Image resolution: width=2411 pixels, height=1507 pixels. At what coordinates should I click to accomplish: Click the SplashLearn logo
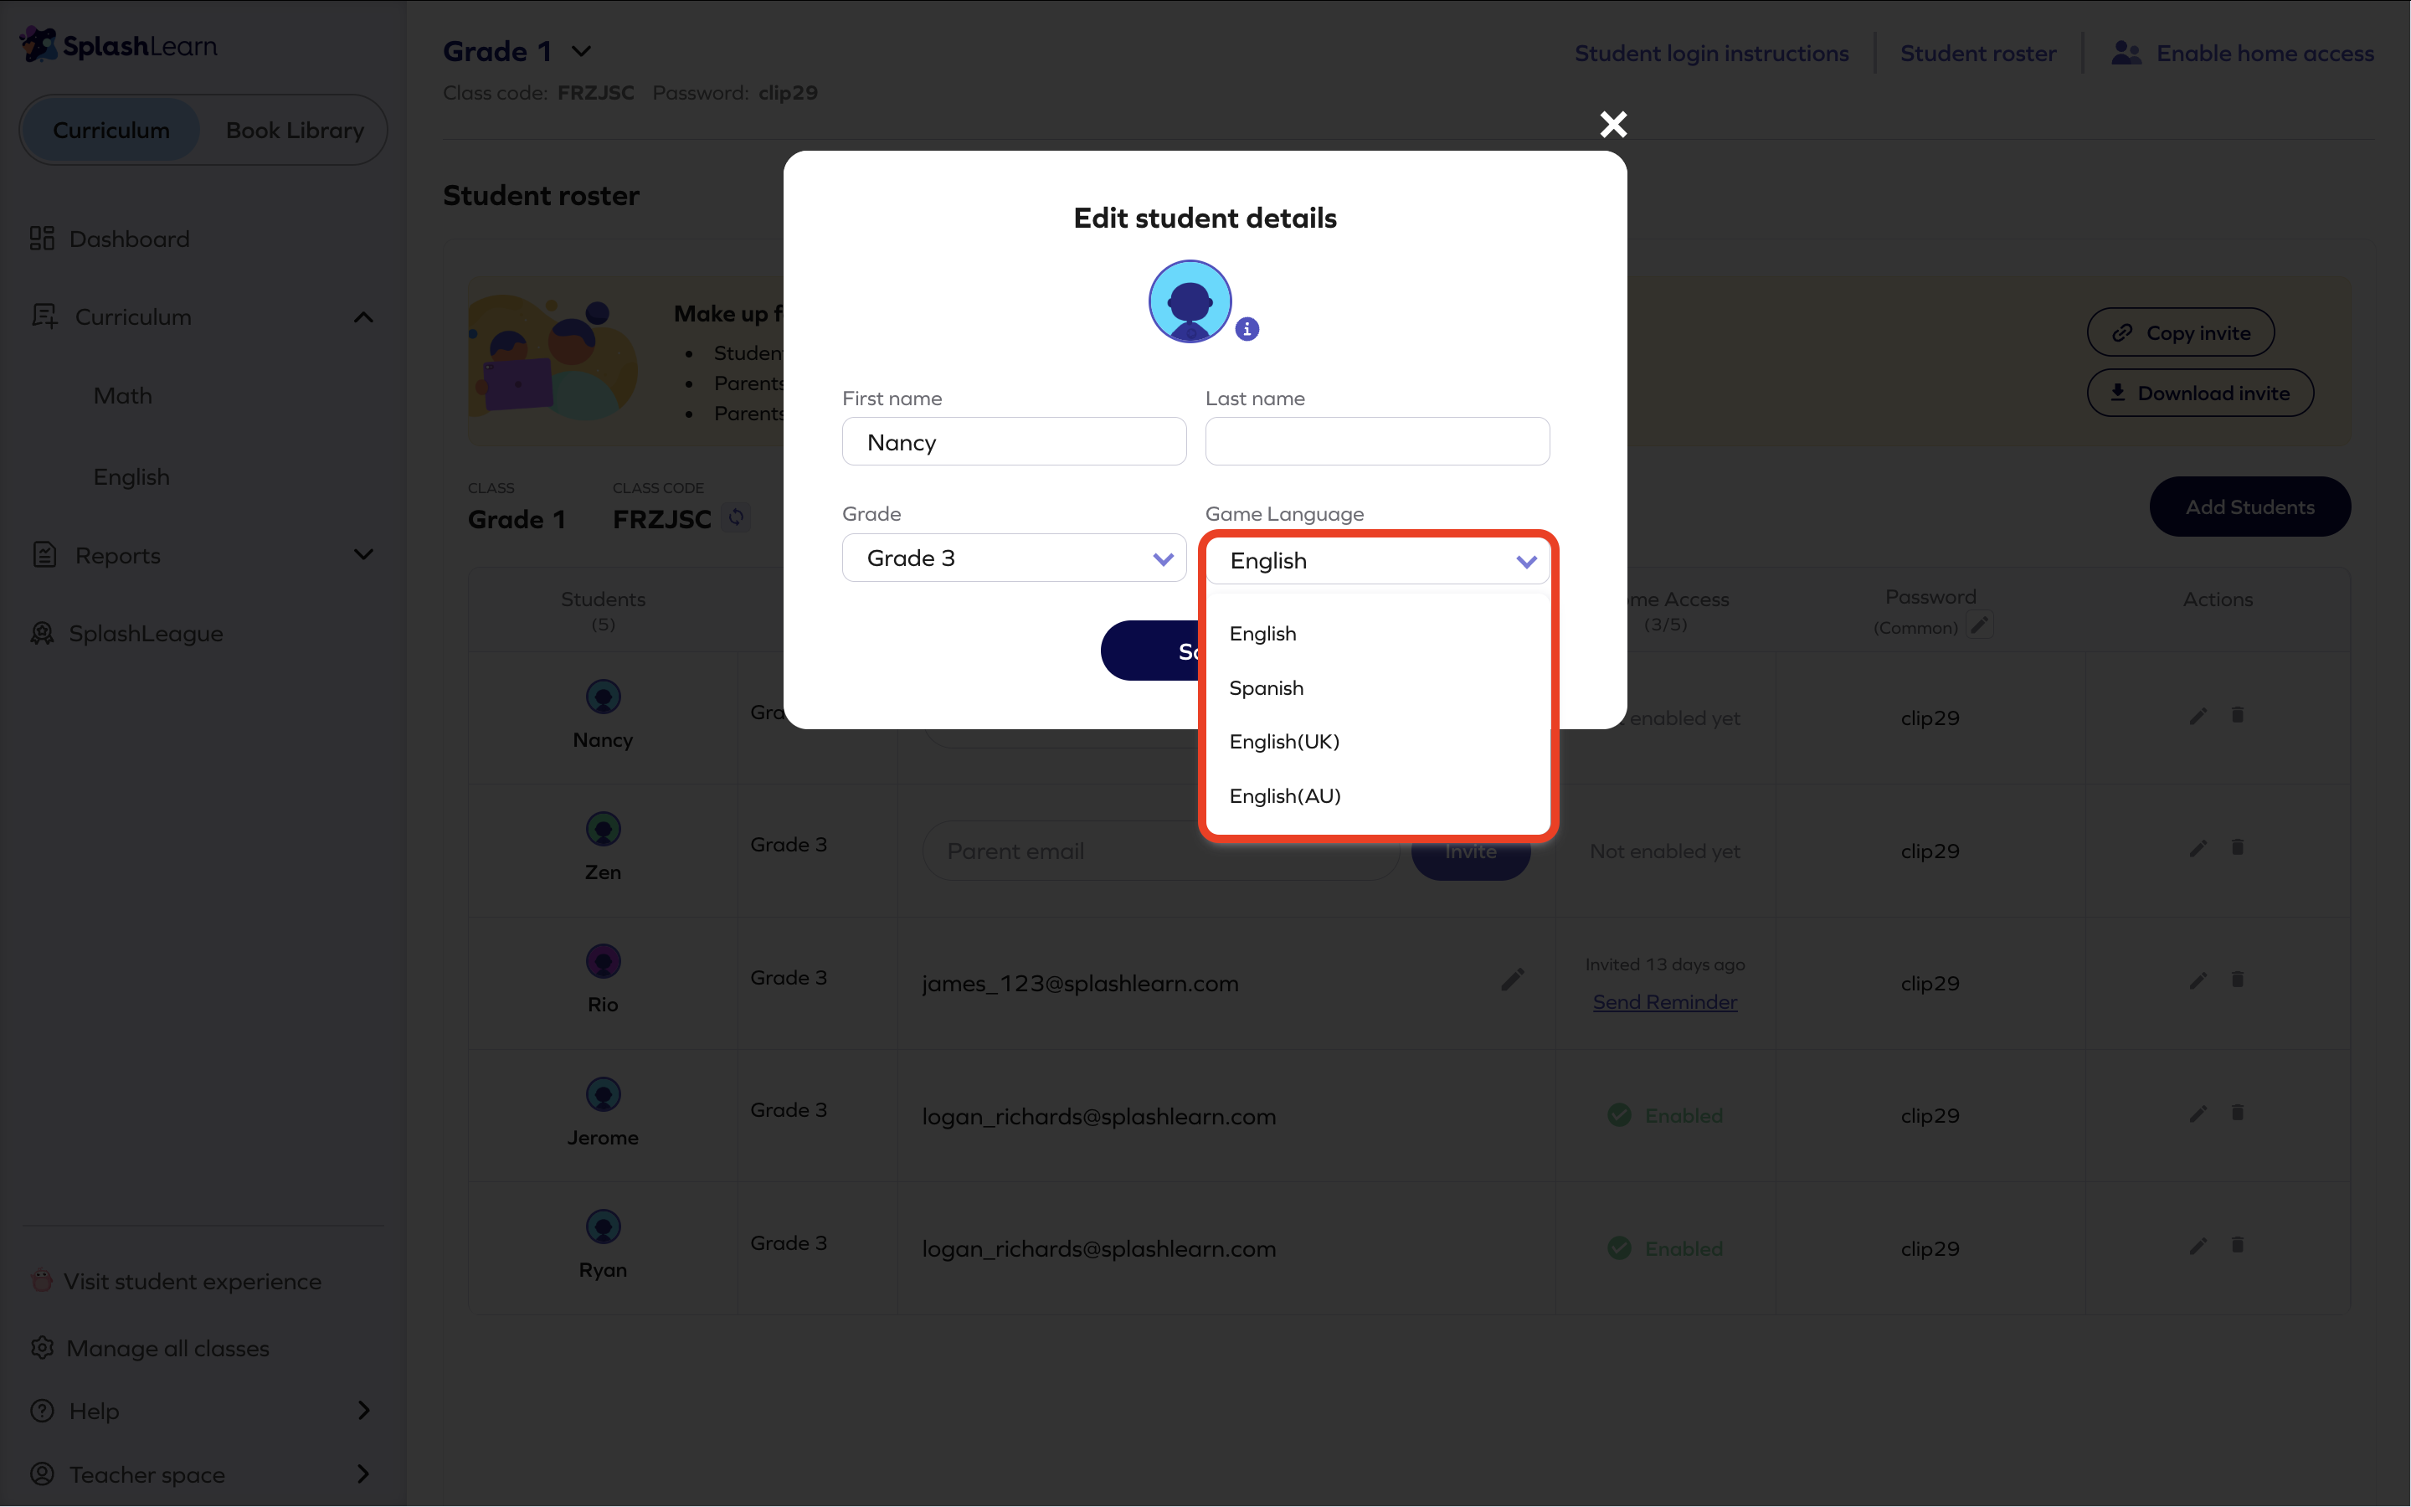[x=119, y=46]
